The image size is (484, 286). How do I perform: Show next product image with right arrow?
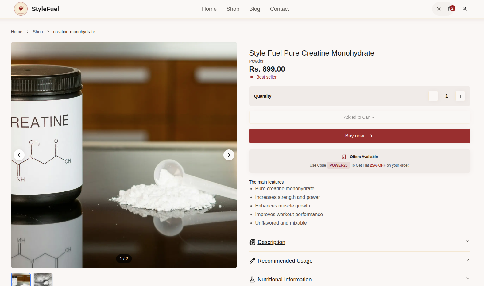tap(229, 155)
